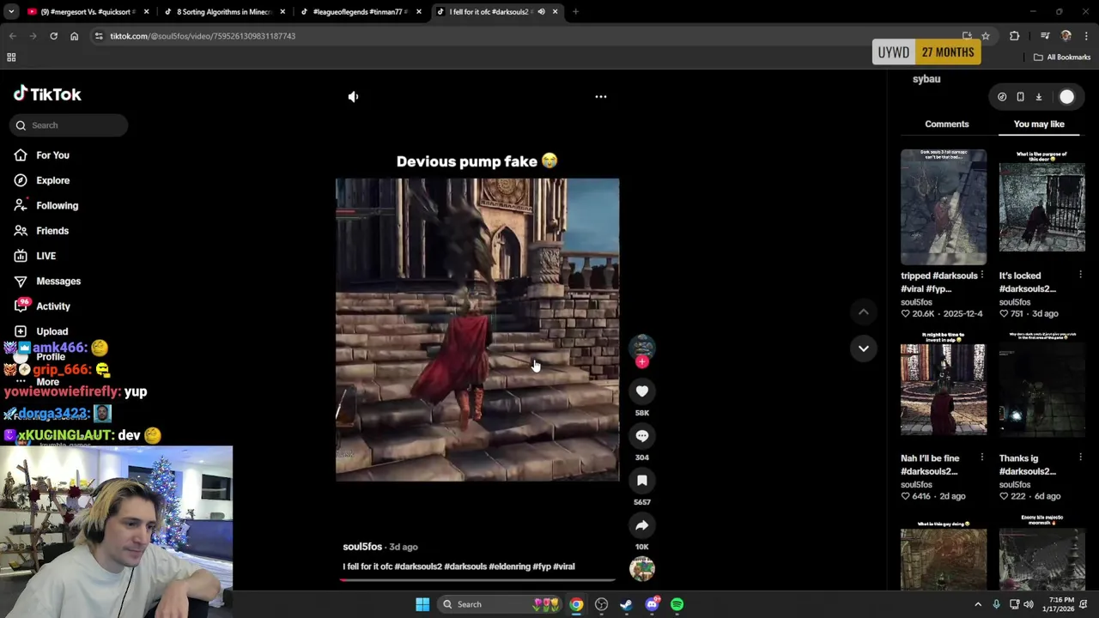Open 'tripped #darksouls' recommended video thumbnail

944,207
